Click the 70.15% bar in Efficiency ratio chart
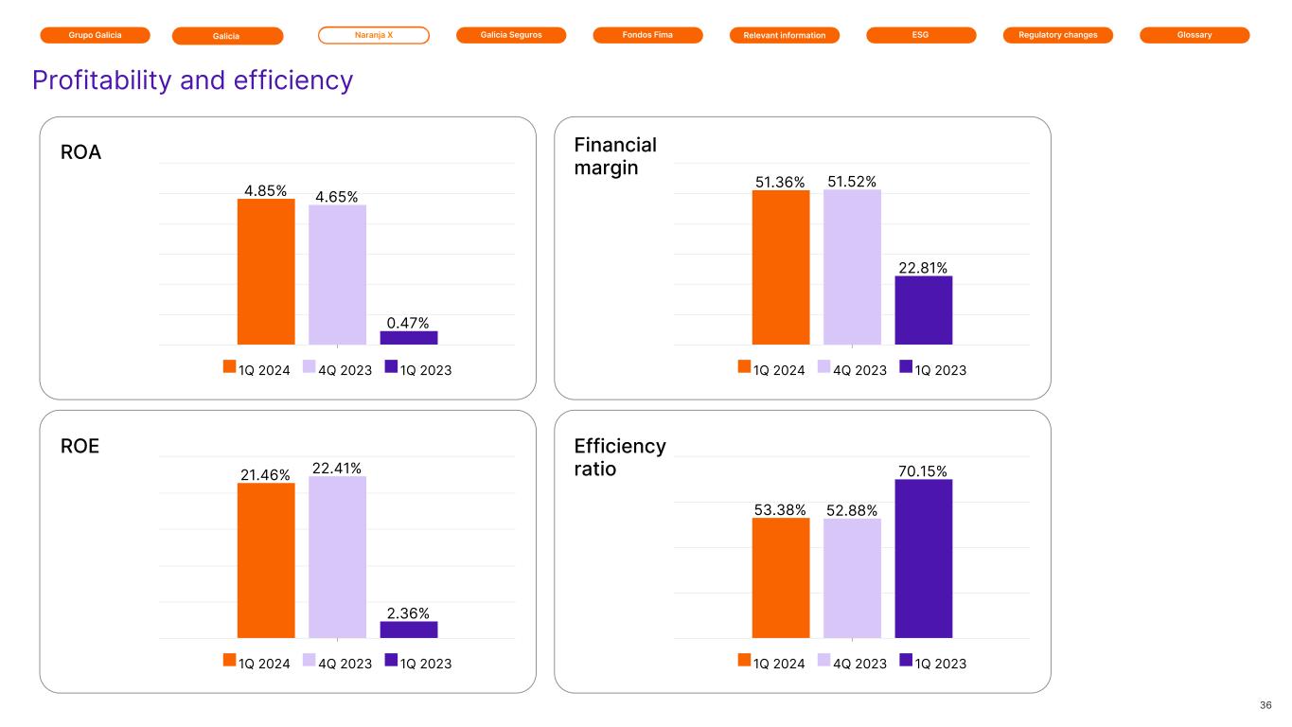Image resolution: width=1292 pixels, height=727 pixels. [x=923, y=559]
